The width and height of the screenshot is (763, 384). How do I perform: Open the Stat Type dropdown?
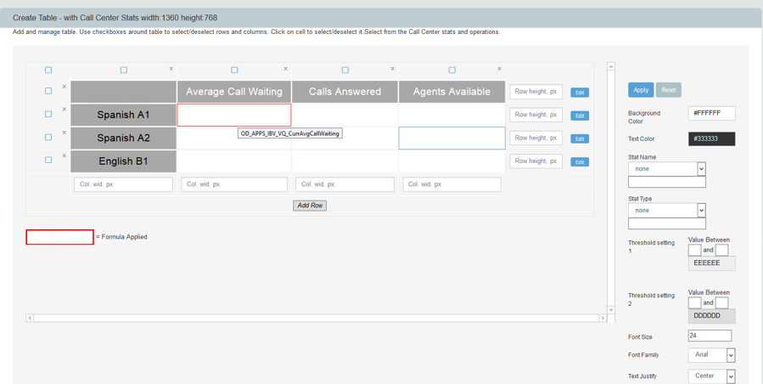coord(666,211)
